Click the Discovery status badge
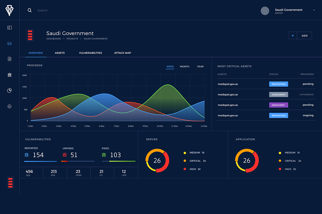The width and height of the screenshot is (322, 214). tap(279, 105)
